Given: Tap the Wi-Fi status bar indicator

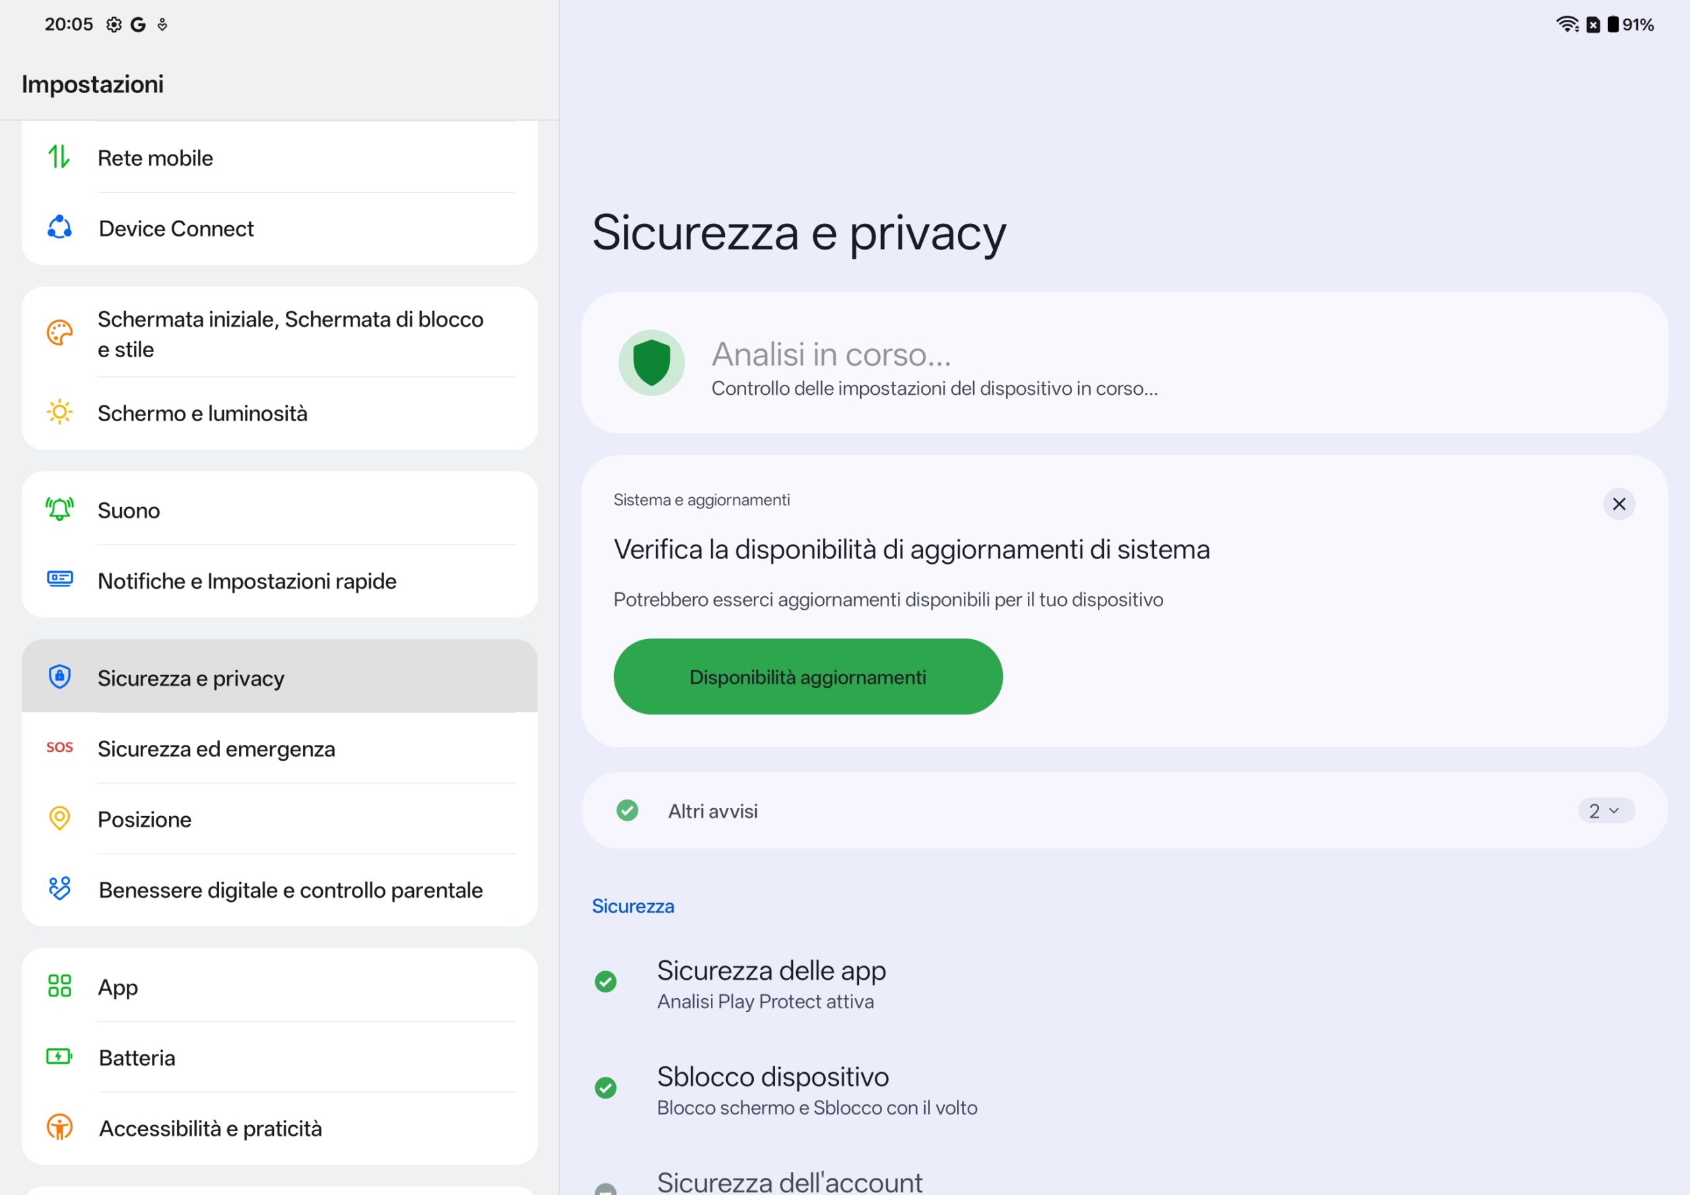Looking at the screenshot, I should click(1567, 24).
